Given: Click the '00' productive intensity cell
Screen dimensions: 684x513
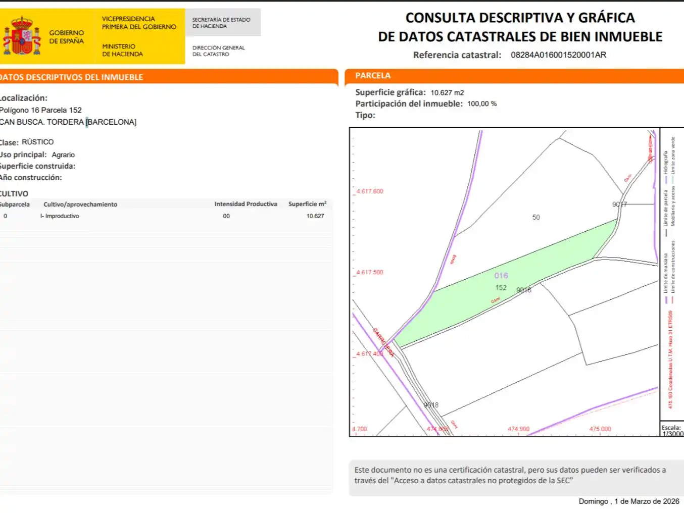Looking at the screenshot, I should [x=226, y=216].
